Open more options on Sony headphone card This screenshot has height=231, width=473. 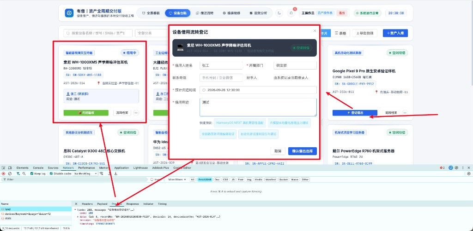[136, 113]
